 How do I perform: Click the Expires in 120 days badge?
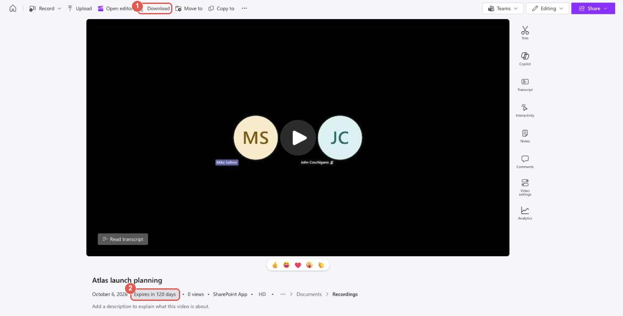[155, 294]
